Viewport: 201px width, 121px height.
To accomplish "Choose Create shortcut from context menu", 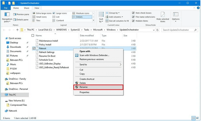I will [98, 79].
